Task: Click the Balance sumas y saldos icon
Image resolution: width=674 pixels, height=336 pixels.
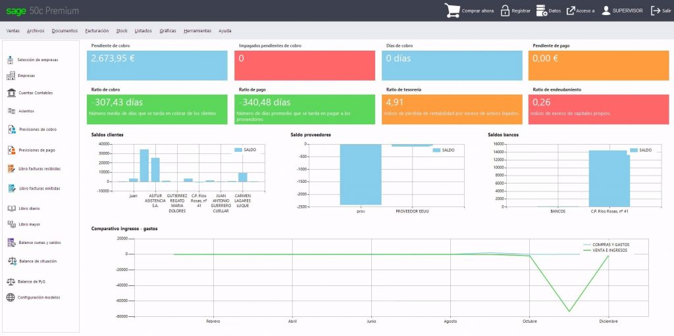Action: (x=12, y=243)
